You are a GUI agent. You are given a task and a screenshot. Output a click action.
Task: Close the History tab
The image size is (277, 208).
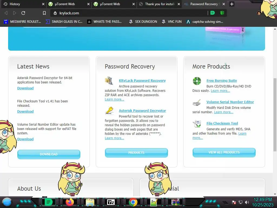tap(43, 4)
